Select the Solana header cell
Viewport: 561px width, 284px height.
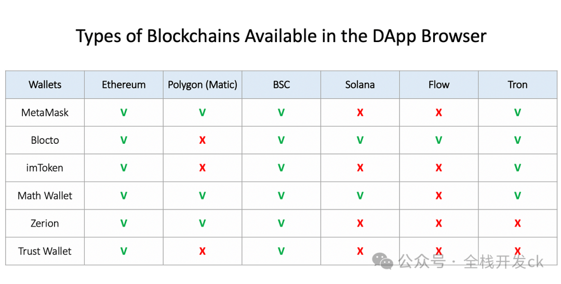[360, 85]
